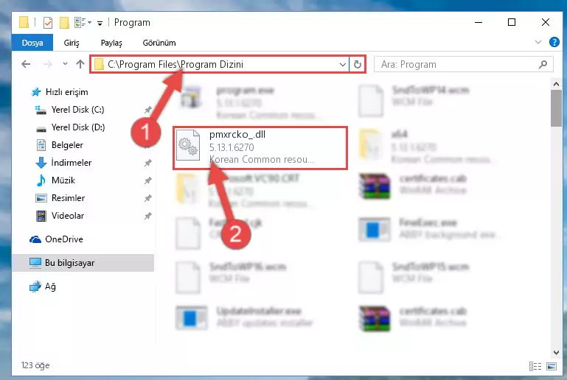Open the Görünüm ribbon tab
The width and height of the screenshot is (567, 380).
pos(159,43)
